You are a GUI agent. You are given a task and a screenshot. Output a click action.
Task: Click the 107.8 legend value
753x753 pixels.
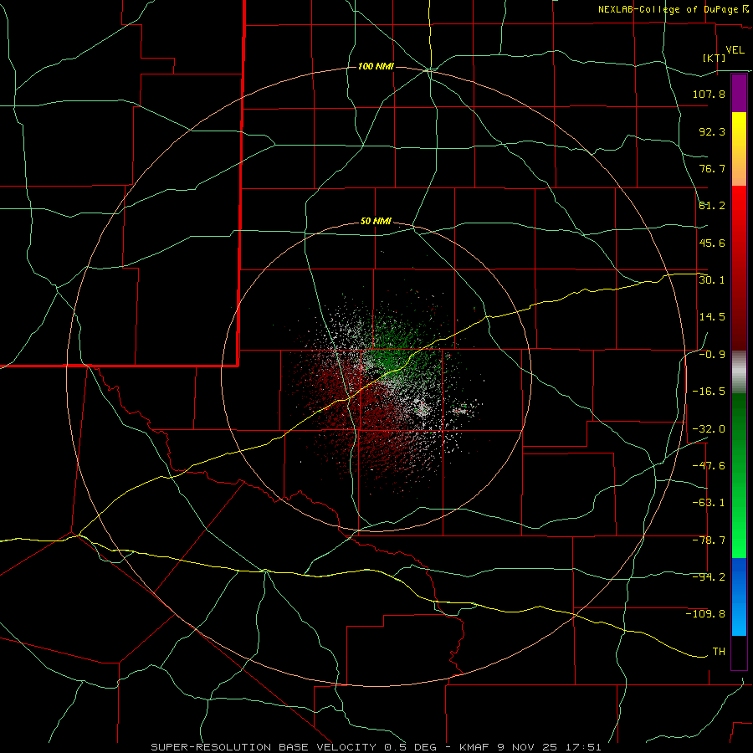pyautogui.click(x=709, y=94)
